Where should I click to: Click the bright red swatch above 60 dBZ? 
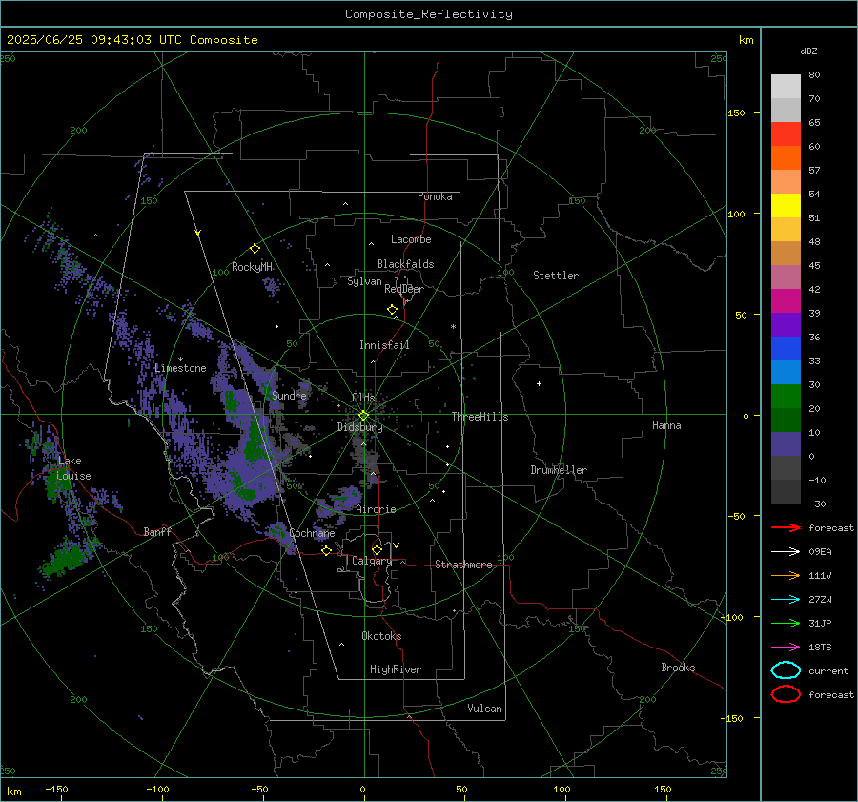pos(786,134)
